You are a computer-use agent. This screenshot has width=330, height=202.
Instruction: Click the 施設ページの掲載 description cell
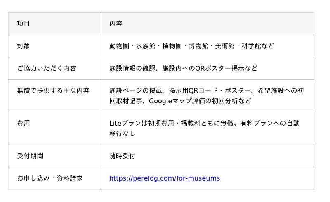(207, 96)
